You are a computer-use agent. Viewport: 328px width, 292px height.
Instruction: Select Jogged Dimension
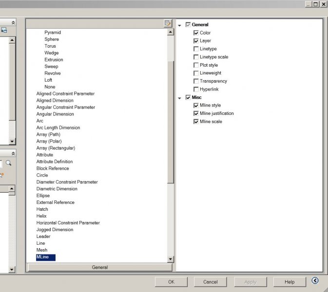(55, 230)
